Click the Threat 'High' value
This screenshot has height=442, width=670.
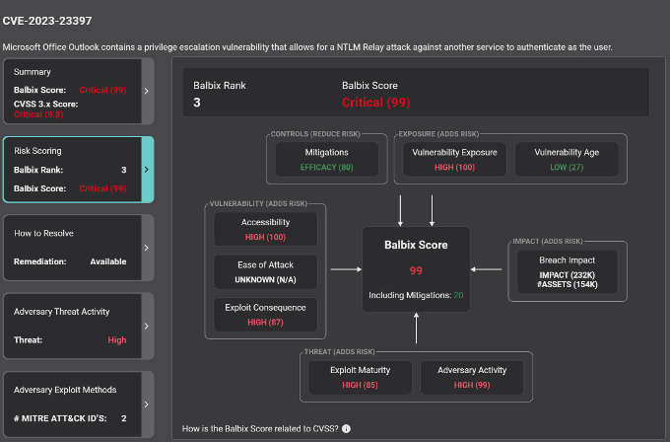coord(117,340)
